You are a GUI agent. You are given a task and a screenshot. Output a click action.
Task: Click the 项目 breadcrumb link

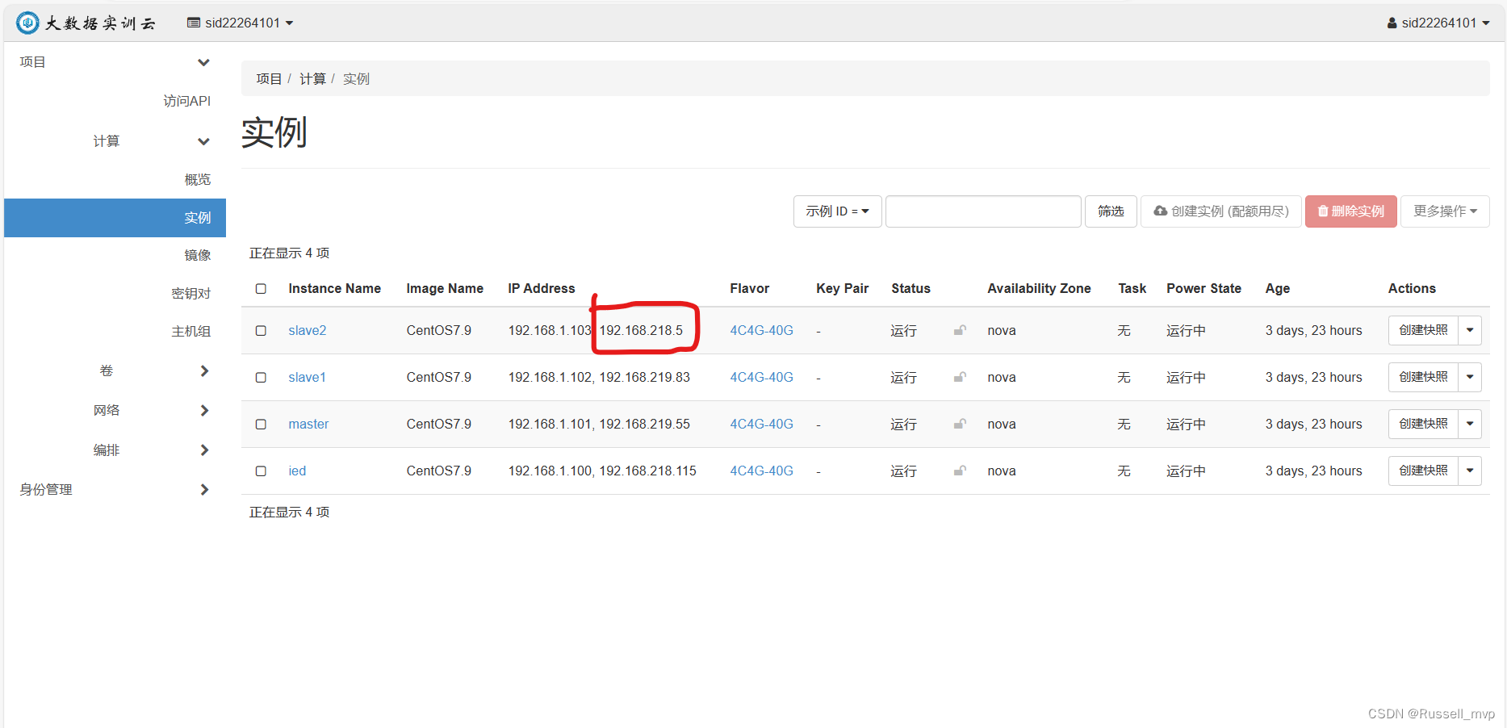pos(269,78)
